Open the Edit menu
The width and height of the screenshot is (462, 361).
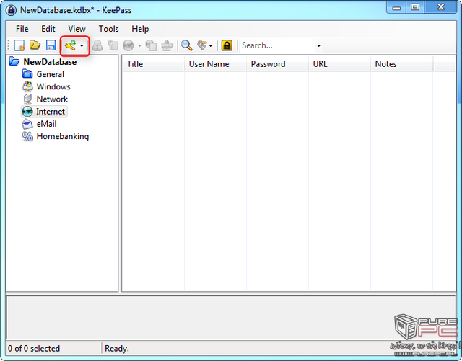click(x=48, y=29)
